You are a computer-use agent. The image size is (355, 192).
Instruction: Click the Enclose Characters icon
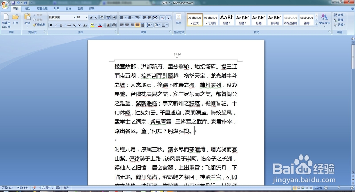pos(114,25)
